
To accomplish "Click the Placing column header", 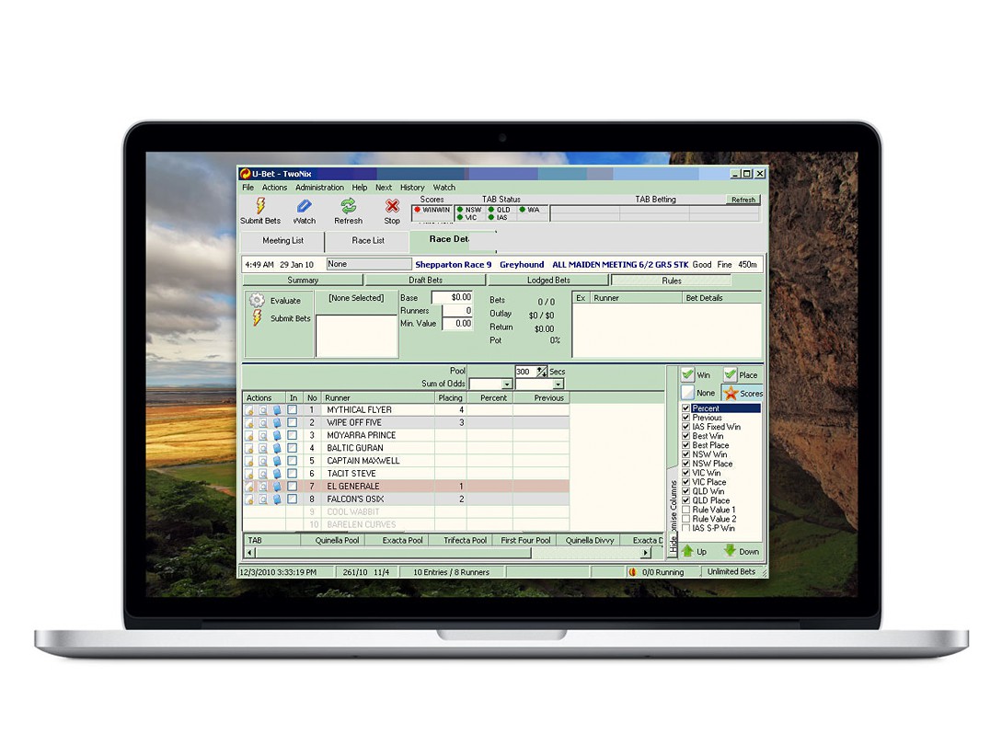I will coord(450,397).
